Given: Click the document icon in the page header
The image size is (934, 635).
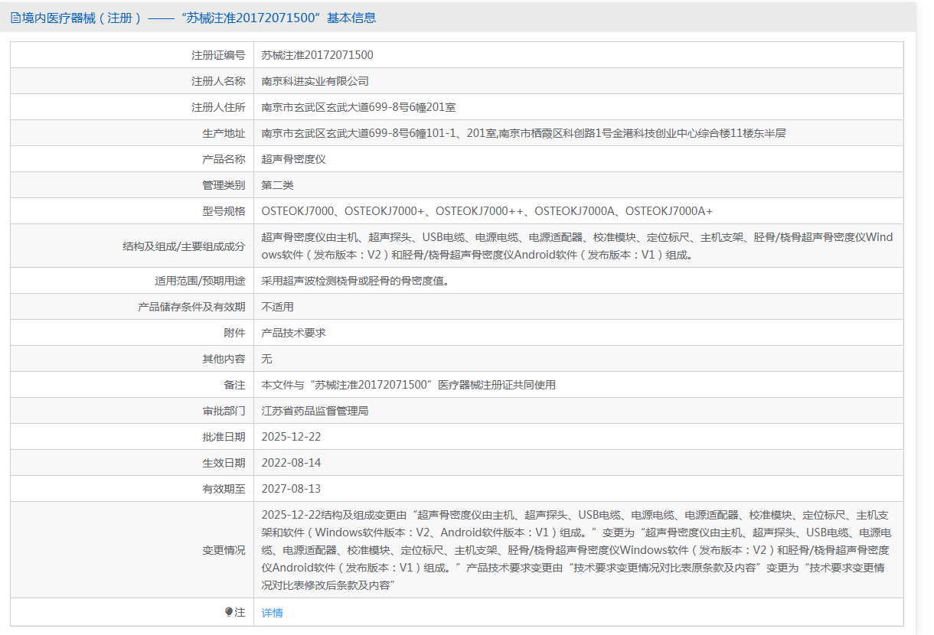Looking at the screenshot, I should click(x=15, y=18).
